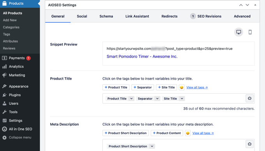Viewport: 265px width, 151px height.
Task: Click AI robot icon in Product Title field
Action: [x=250, y=98]
